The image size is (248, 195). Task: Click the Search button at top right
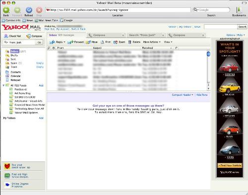tap(243, 27)
